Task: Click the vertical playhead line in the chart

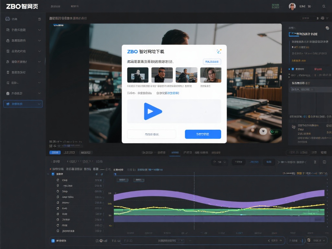Action: click(x=194, y=201)
